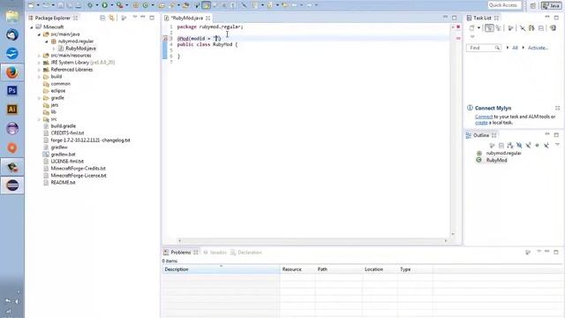The height and width of the screenshot is (318, 565).
Task: Switch to the Javadoc tab
Action: 215,253
